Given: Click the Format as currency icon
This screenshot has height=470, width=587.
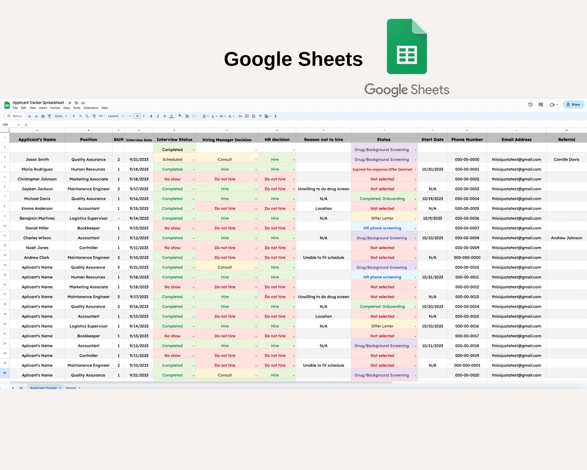Looking at the screenshot, I should pyautogui.click(x=73, y=116).
